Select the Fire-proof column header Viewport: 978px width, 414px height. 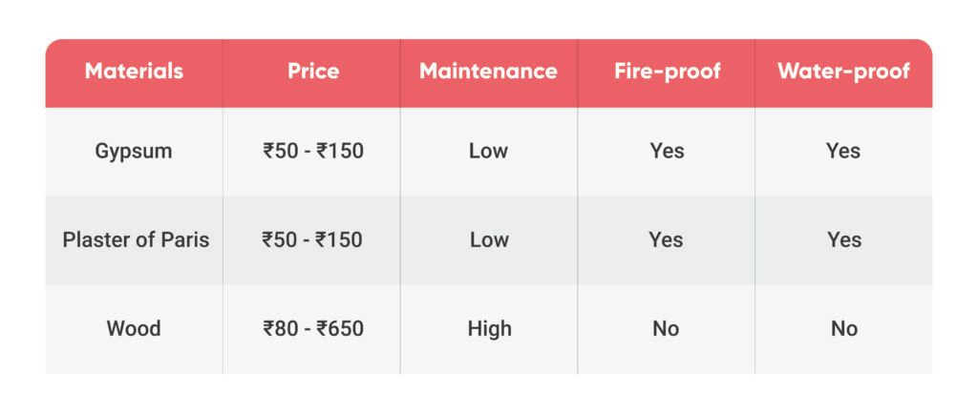(x=668, y=71)
